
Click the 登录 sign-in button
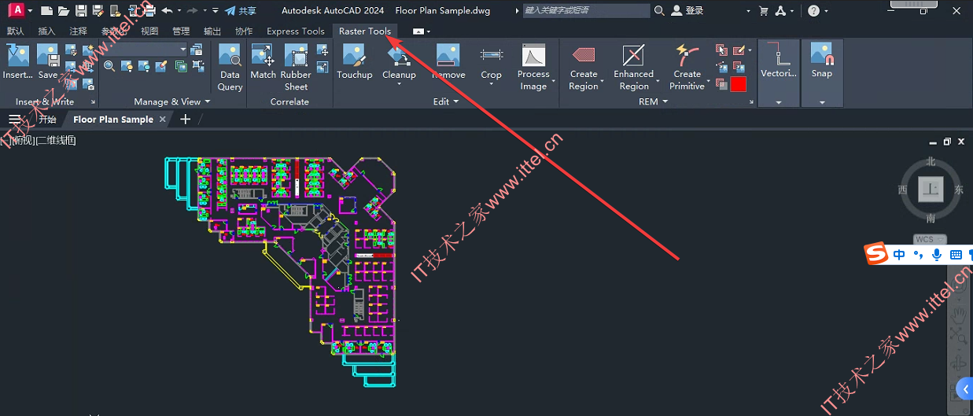(x=687, y=10)
